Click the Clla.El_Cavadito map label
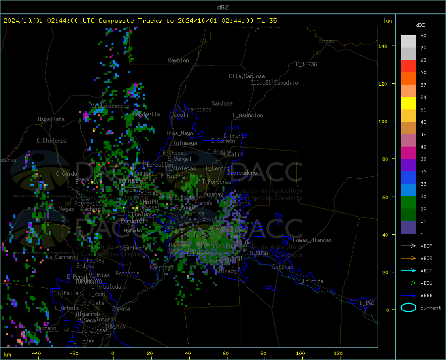This screenshot has width=446, height=360. point(274,83)
